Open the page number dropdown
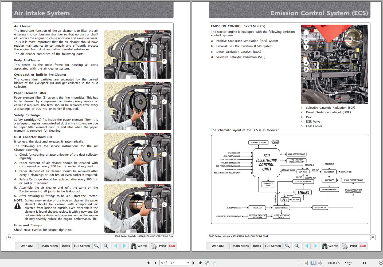Screen dimensions: 383x267 pyautogui.click(x=188, y=263)
